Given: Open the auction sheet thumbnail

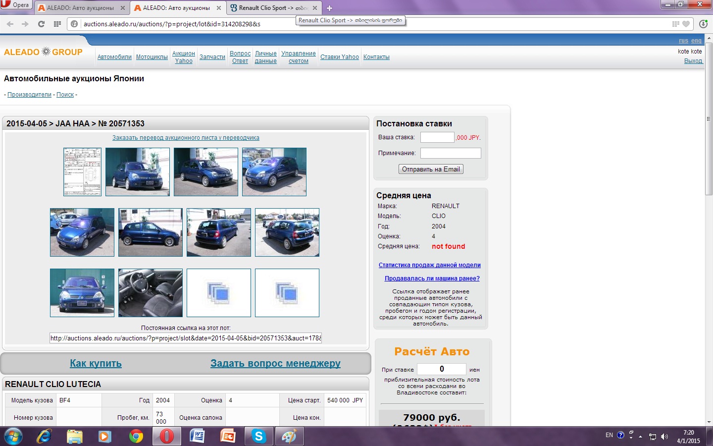Looking at the screenshot, I should coord(82,172).
